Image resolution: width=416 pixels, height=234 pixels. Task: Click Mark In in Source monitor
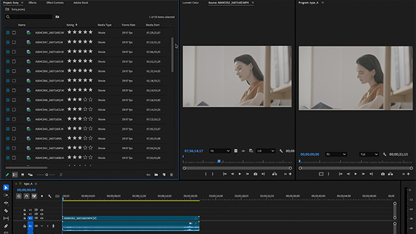click(x=205, y=174)
